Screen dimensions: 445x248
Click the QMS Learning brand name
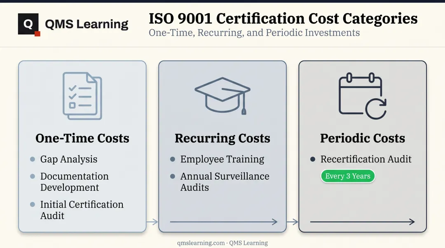[x=87, y=24]
